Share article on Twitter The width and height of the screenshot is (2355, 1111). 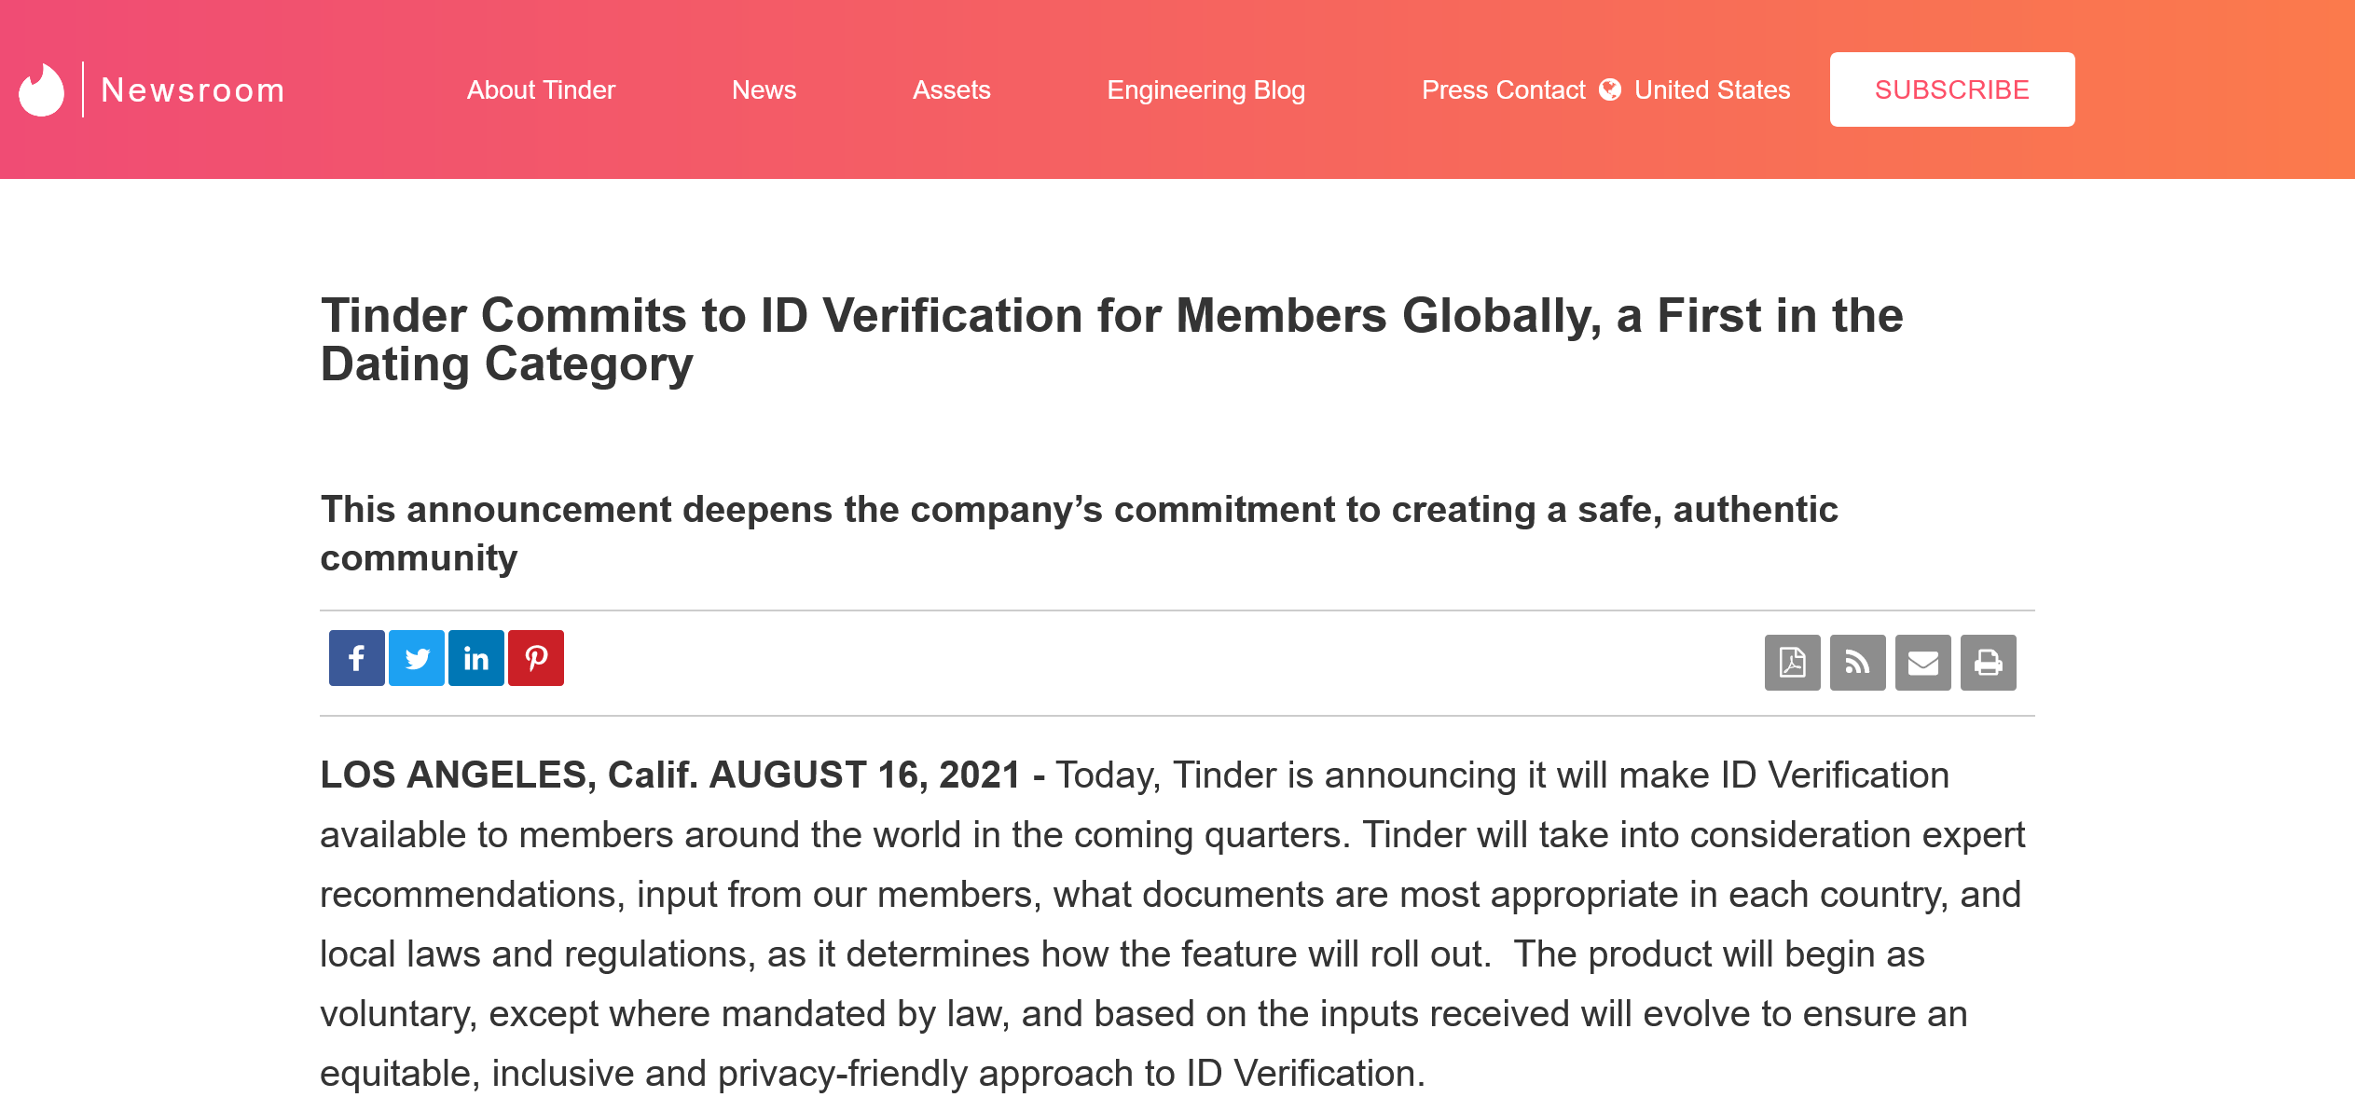click(x=416, y=658)
